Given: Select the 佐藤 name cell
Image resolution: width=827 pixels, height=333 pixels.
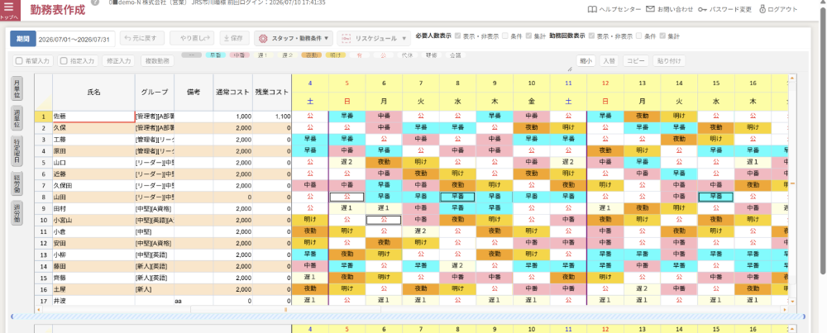Looking at the screenshot, I should click(x=94, y=116).
